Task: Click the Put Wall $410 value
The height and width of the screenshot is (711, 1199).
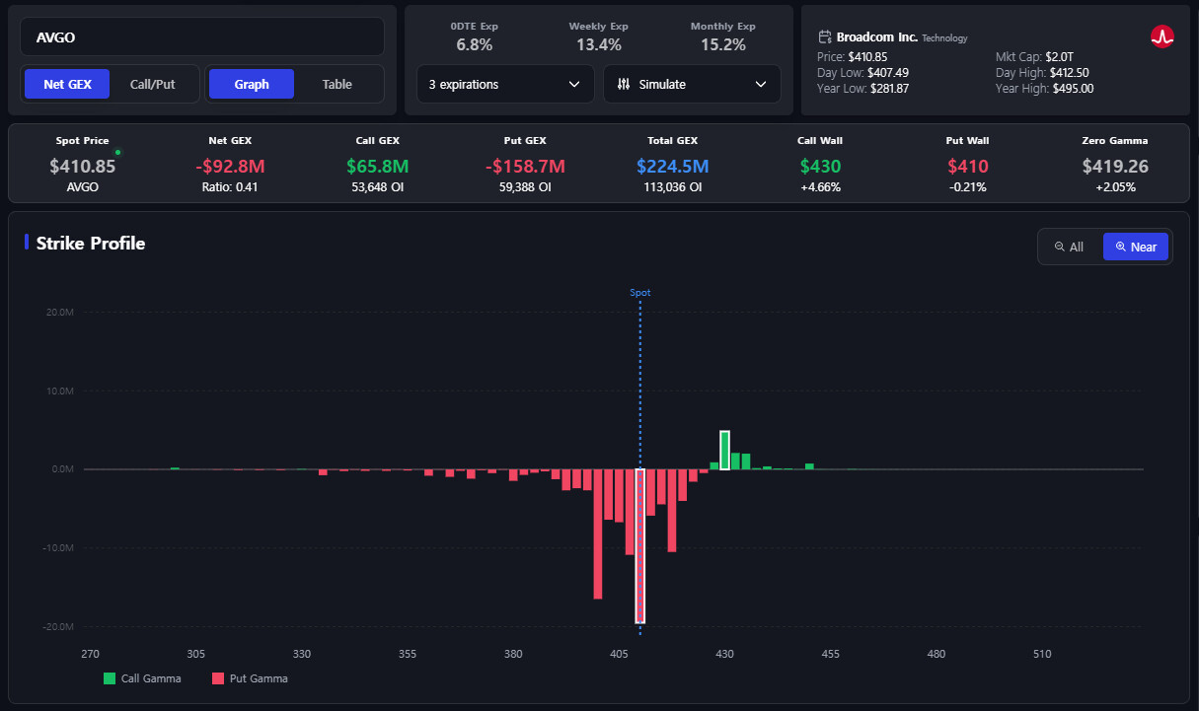Action: coord(968,167)
